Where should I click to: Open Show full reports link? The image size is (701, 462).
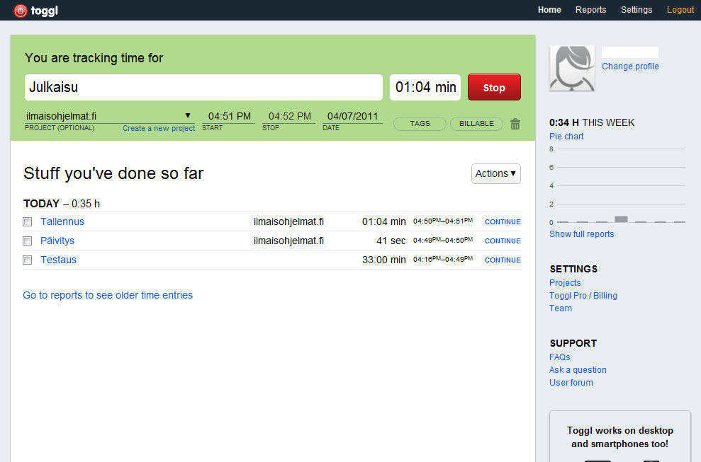[x=582, y=234]
